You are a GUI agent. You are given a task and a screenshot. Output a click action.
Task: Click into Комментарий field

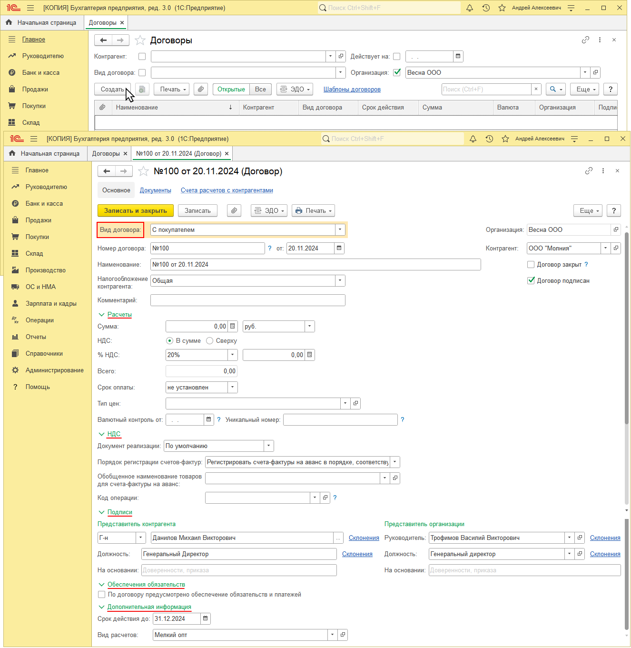coord(247,300)
